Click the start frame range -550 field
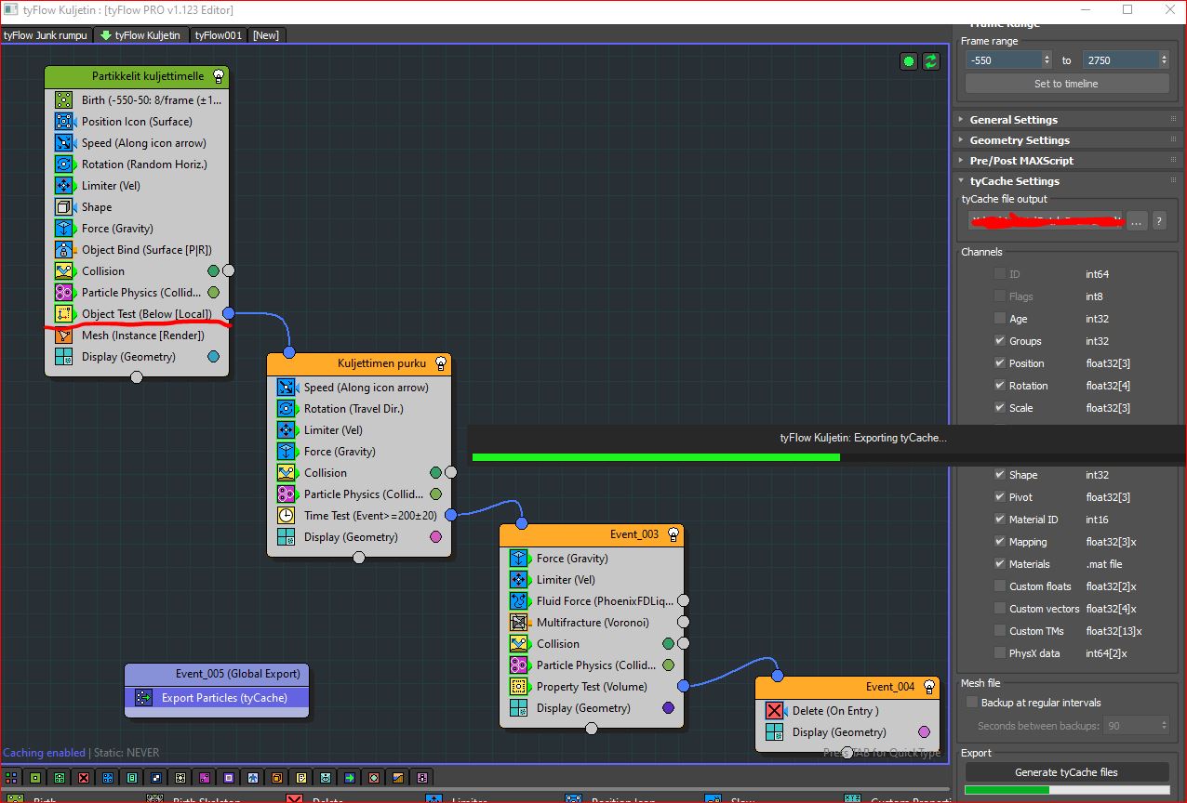Image resolution: width=1187 pixels, height=803 pixels. pos(1003,60)
